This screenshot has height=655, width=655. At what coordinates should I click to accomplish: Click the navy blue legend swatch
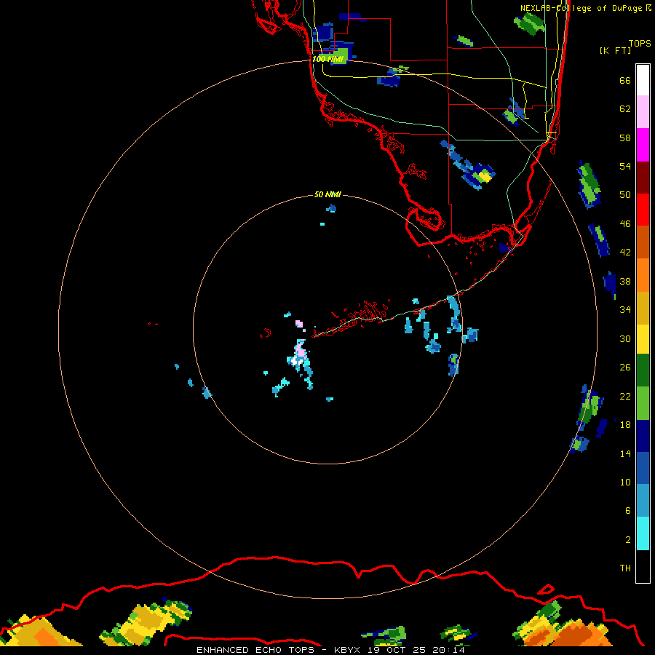tap(643, 436)
